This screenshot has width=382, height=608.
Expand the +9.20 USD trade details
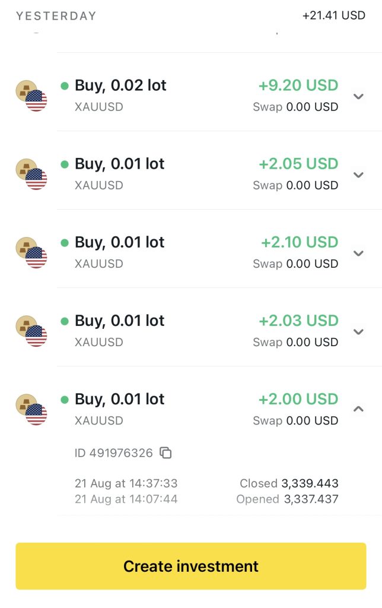[x=358, y=96]
